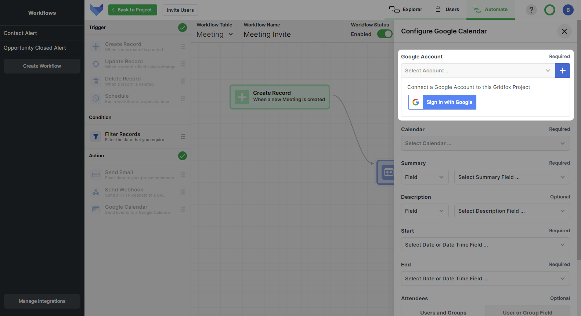The image size is (581, 316).
Task: Toggle the Workflow Status enabled switch
Action: coord(385,34)
